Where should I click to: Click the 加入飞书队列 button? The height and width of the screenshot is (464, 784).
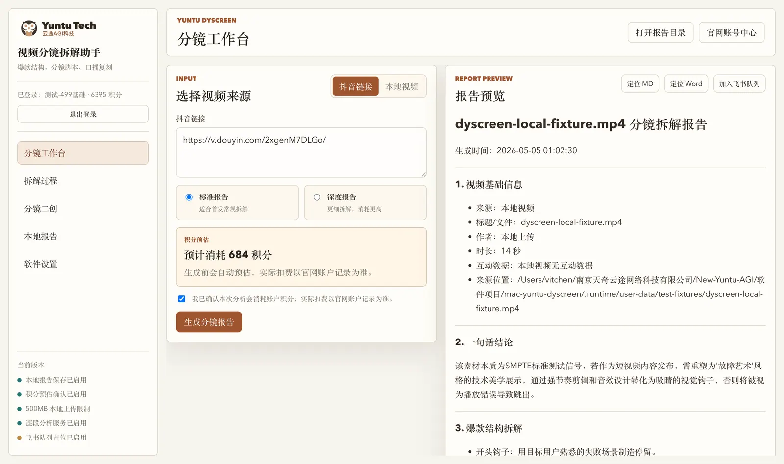pos(739,84)
